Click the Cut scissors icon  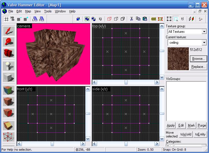[x=131, y=19]
